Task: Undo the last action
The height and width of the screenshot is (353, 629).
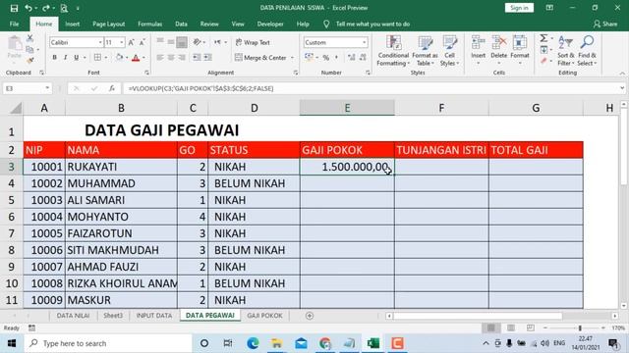Action: click(28, 8)
